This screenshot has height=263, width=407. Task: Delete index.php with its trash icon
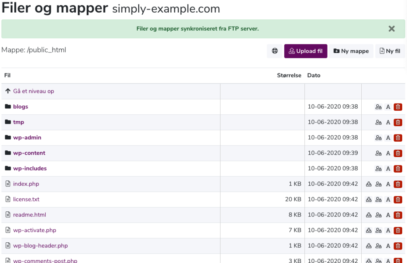tap(398, 184)
